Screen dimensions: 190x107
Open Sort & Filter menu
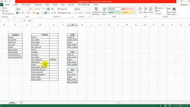point(169,11)
